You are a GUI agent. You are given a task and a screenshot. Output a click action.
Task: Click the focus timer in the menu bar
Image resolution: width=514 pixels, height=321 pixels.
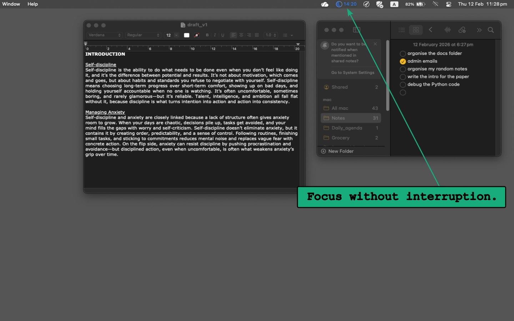click(x=346, y=4)
